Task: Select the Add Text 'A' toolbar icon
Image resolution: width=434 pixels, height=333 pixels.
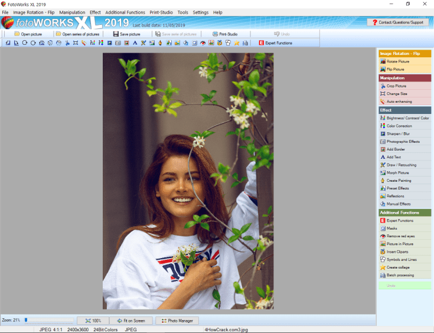Action: pos(135,43)
